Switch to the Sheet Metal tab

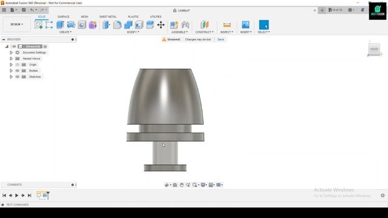108,16
